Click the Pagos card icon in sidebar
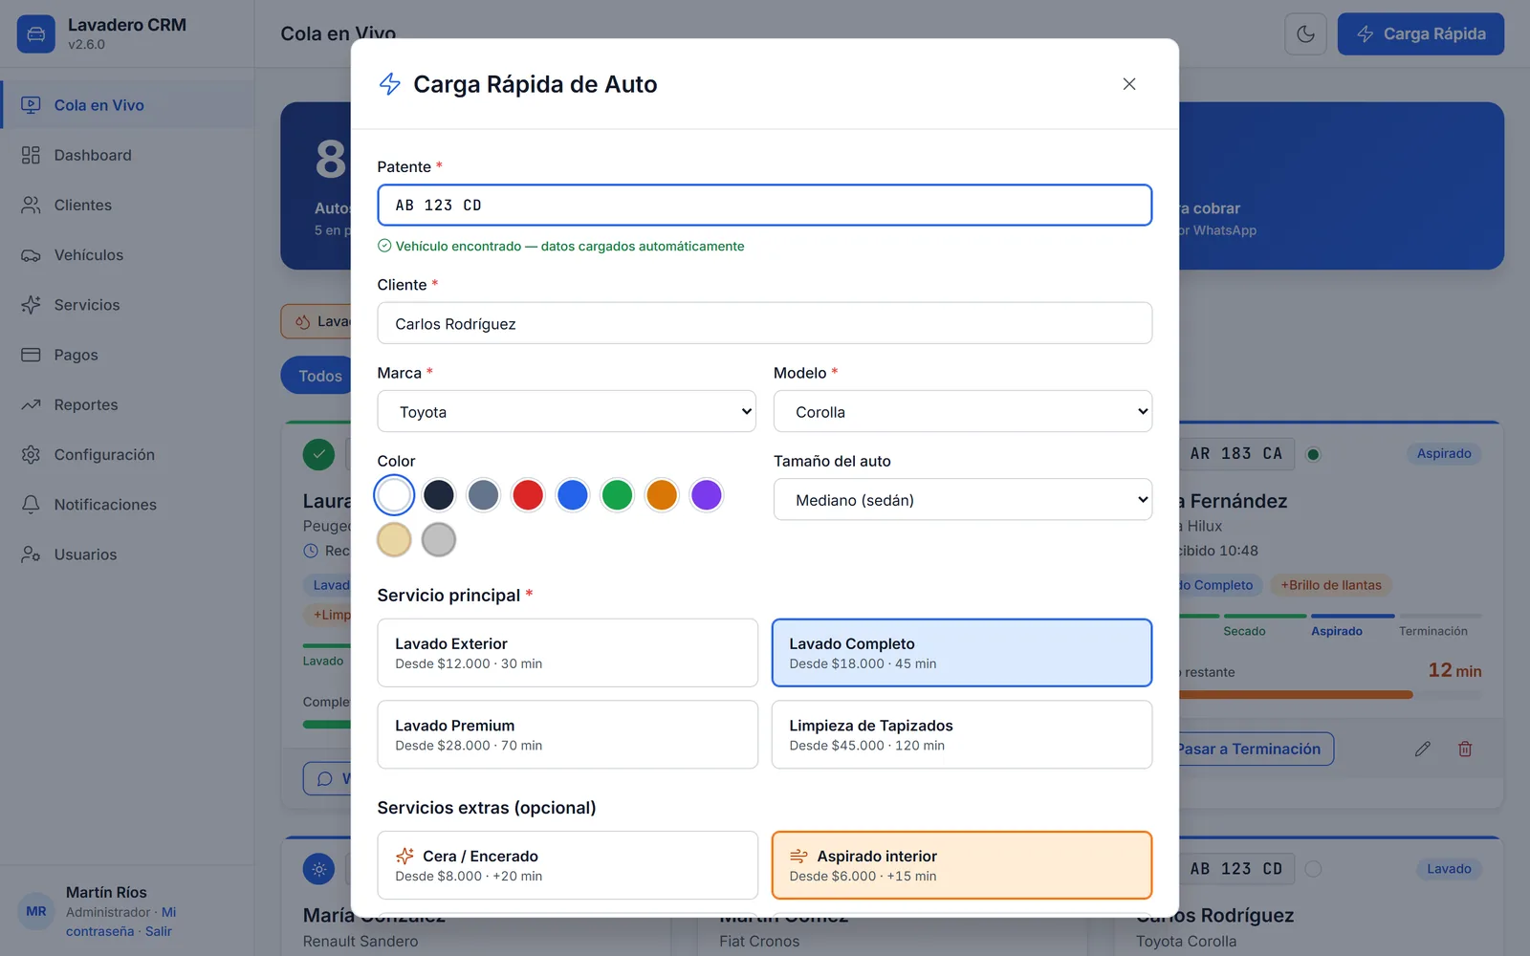 [x=31, y=355]
